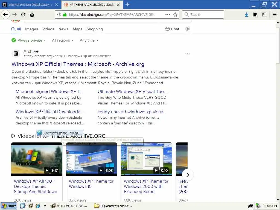280x210 pixels.
Task: Play the 9:17 Windows XP themes video thumbnail
Action: tap(37, 159)
